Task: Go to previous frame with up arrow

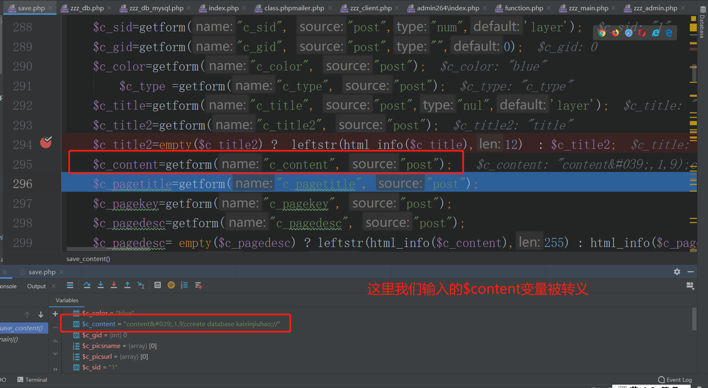Action: click(x=27, y=315)
